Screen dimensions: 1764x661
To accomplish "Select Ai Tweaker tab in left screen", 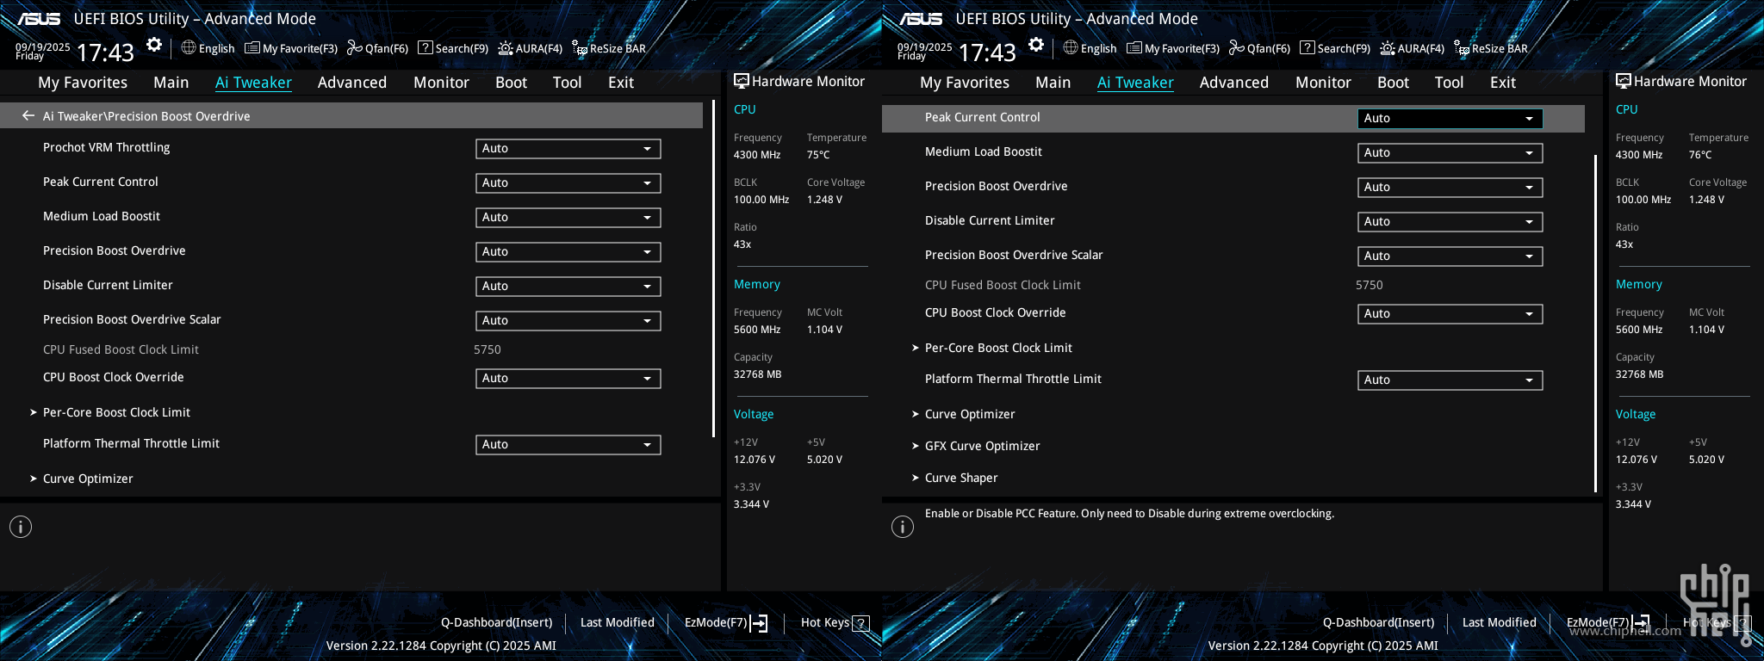I will 253,83.
